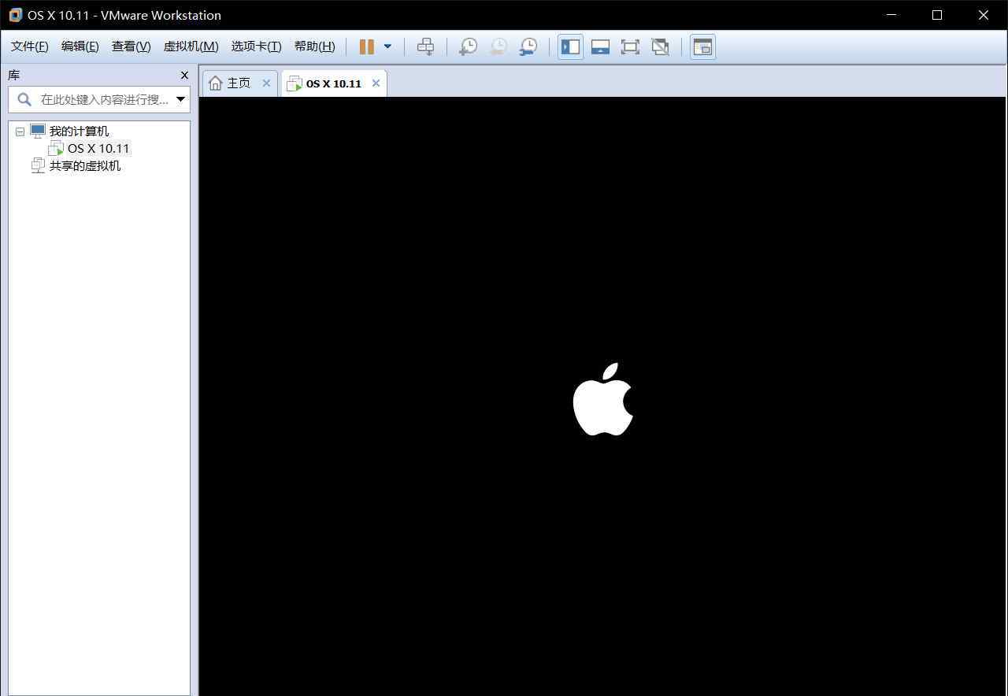
Task: Open the library search dropdown arrow
Action: tap(181, 99)
